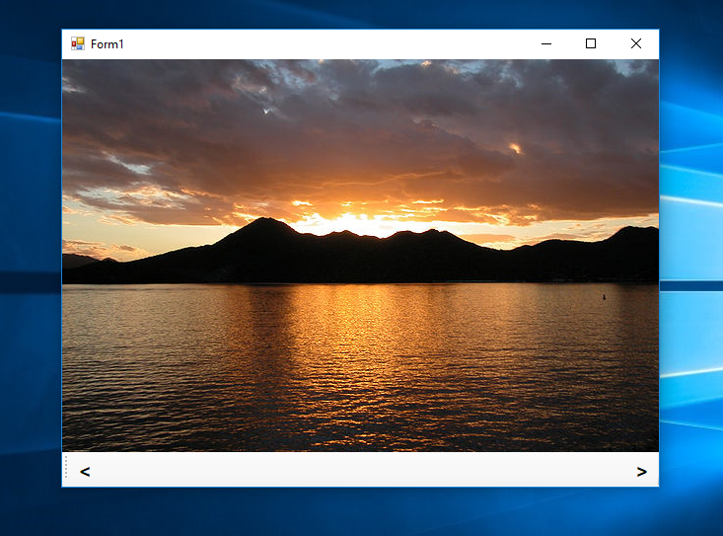
Task: Click the toolstrip grip handle beside the < button
Action: tap(66, 467)
